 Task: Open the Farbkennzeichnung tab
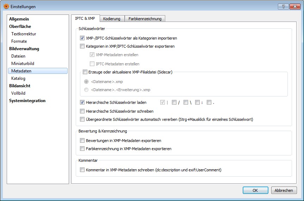tap(145, 19)
